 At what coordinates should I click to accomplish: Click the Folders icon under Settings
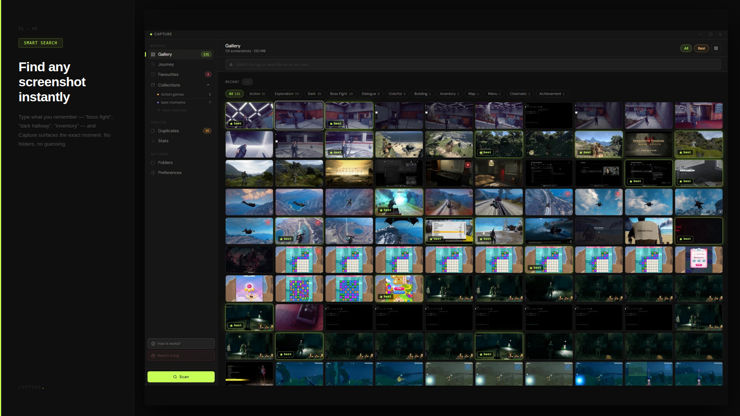(153, 163)
